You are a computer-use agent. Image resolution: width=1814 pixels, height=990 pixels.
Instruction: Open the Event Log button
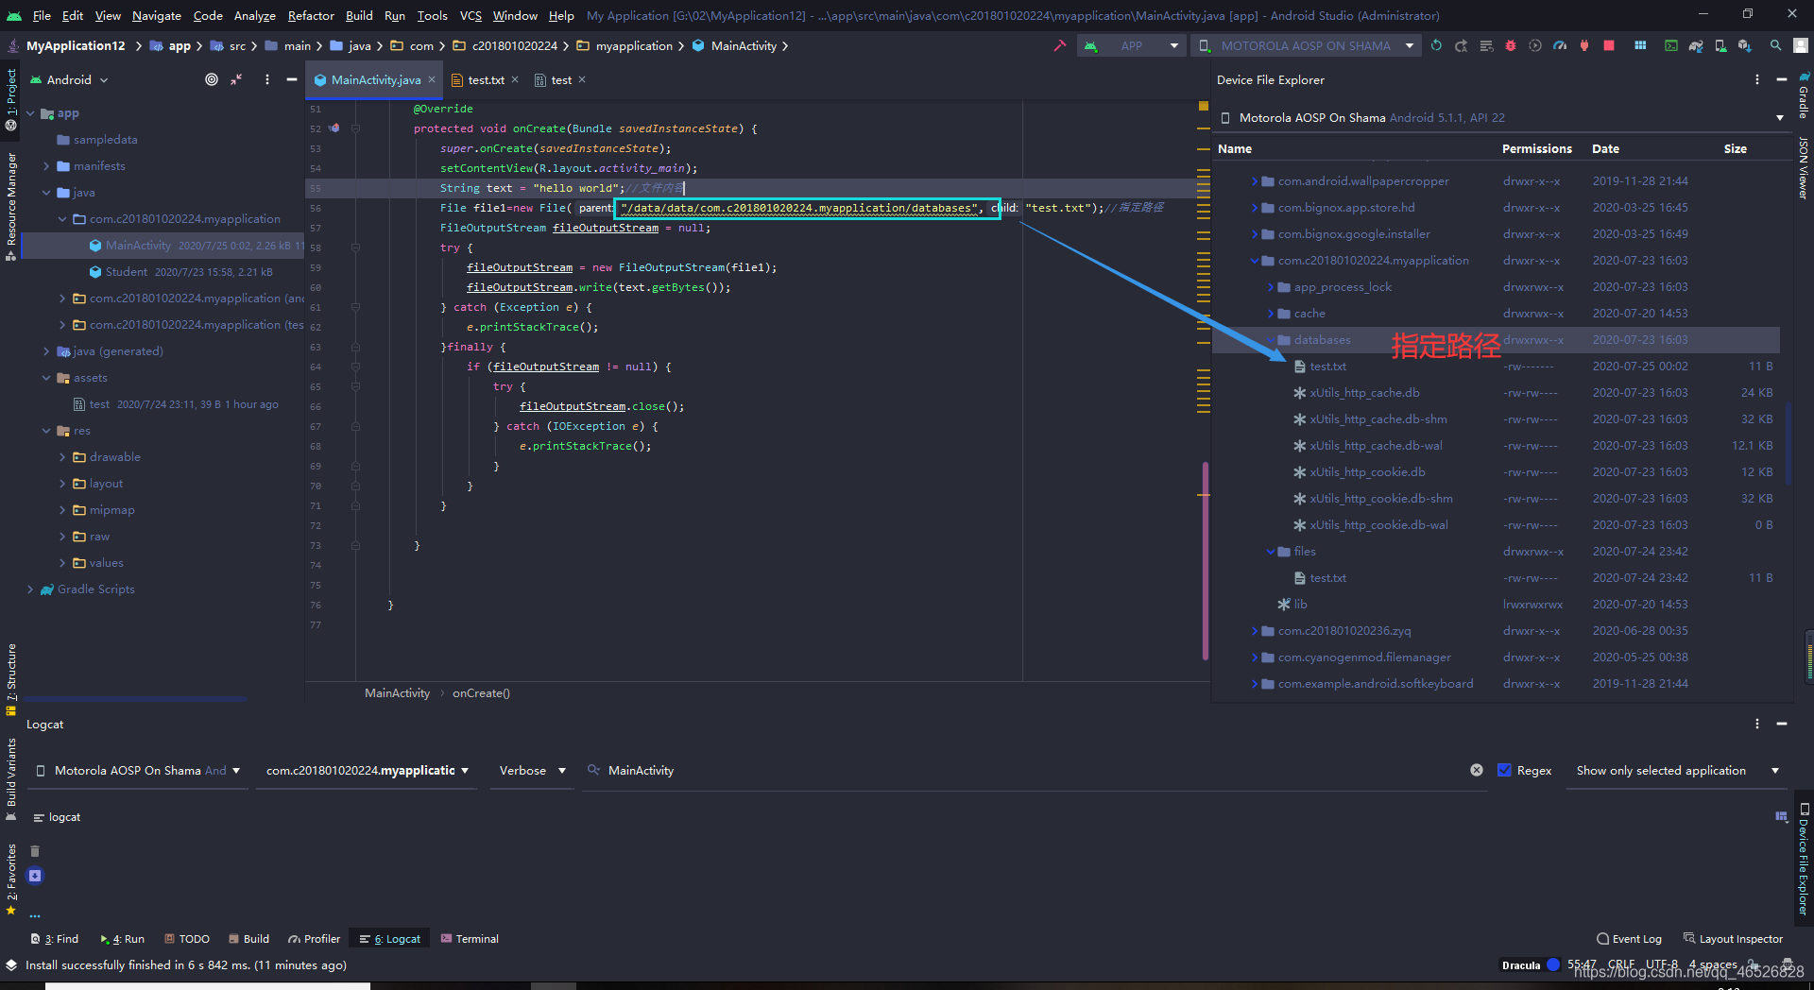coord(1629,938)
